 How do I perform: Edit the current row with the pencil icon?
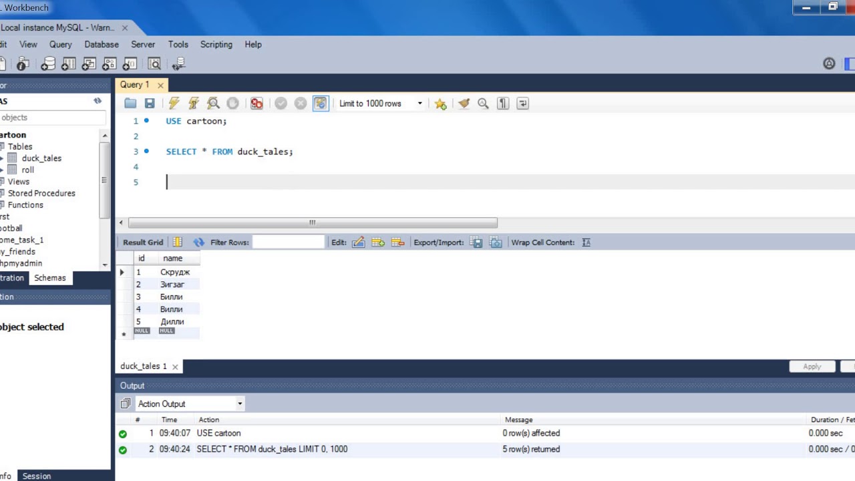358,243
